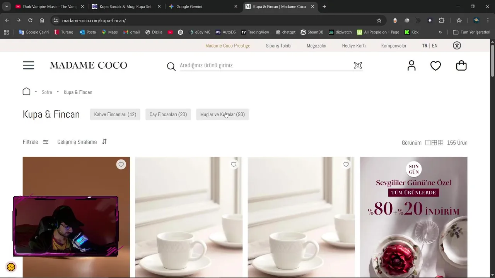
Task: Click the search magnifier icon
Action: pos(171,66)
